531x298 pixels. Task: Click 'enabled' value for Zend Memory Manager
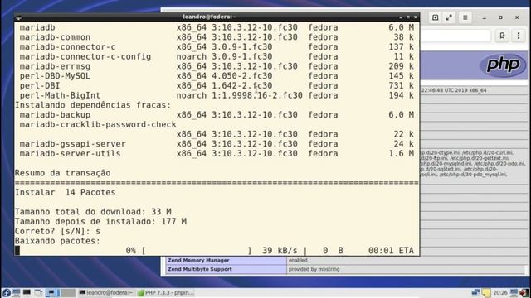(298, 260)
